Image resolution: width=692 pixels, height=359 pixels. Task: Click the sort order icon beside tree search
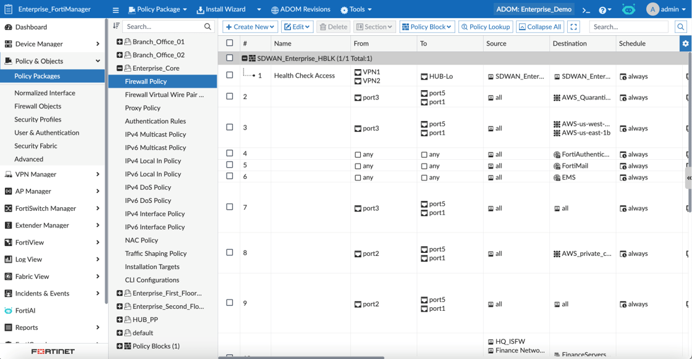pos(116,26)
